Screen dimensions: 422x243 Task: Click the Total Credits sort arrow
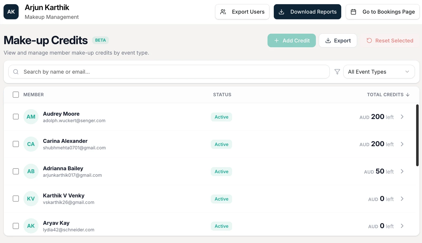point(408,95)
